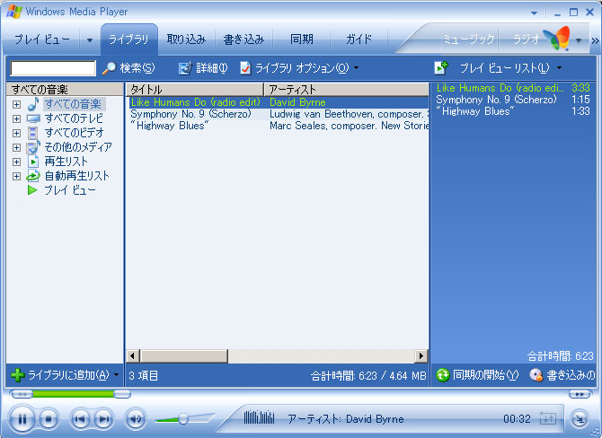This screenshot has height=438, width=602.
Task: Open the ミュージック tab
Action: 468,39
